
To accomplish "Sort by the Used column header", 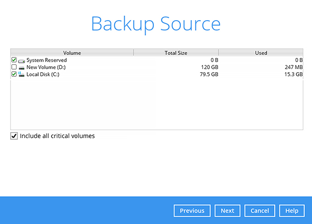I will (261, 53).
